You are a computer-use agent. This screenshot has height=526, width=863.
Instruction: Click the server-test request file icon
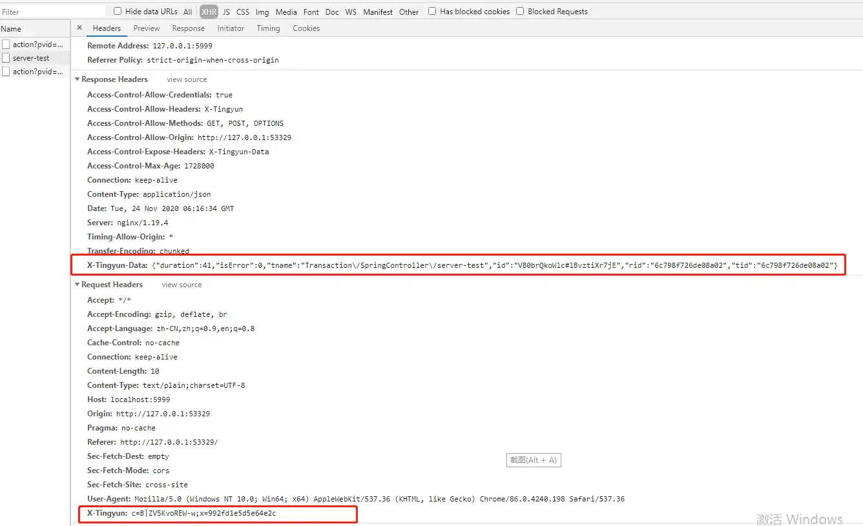tap(6, 58)
